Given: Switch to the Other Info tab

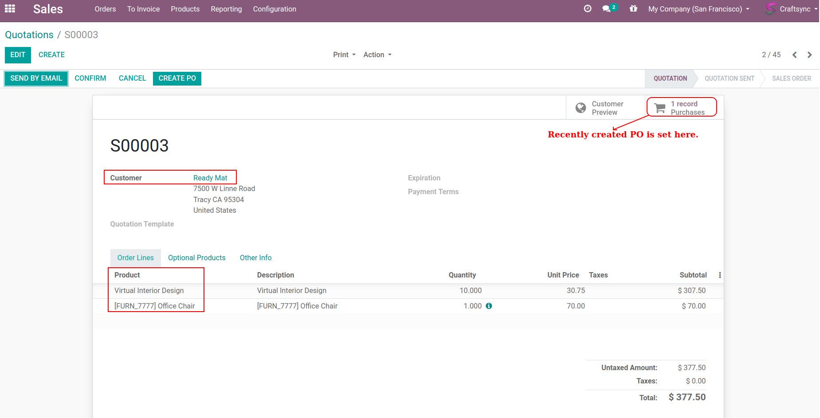Looking at the screenshot, I should (255, 258).
